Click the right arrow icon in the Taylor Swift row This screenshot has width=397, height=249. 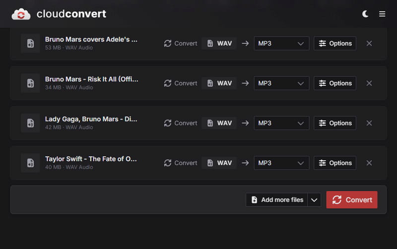coord(245,163)
